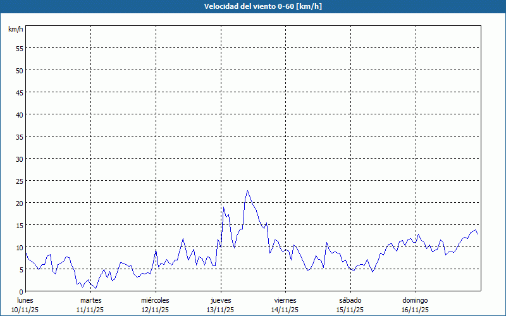The width and height of the screenshot is (506, 316).
Task: Click the date label 12/11/25
Action: pyautogui.click(x=155, y=310)
